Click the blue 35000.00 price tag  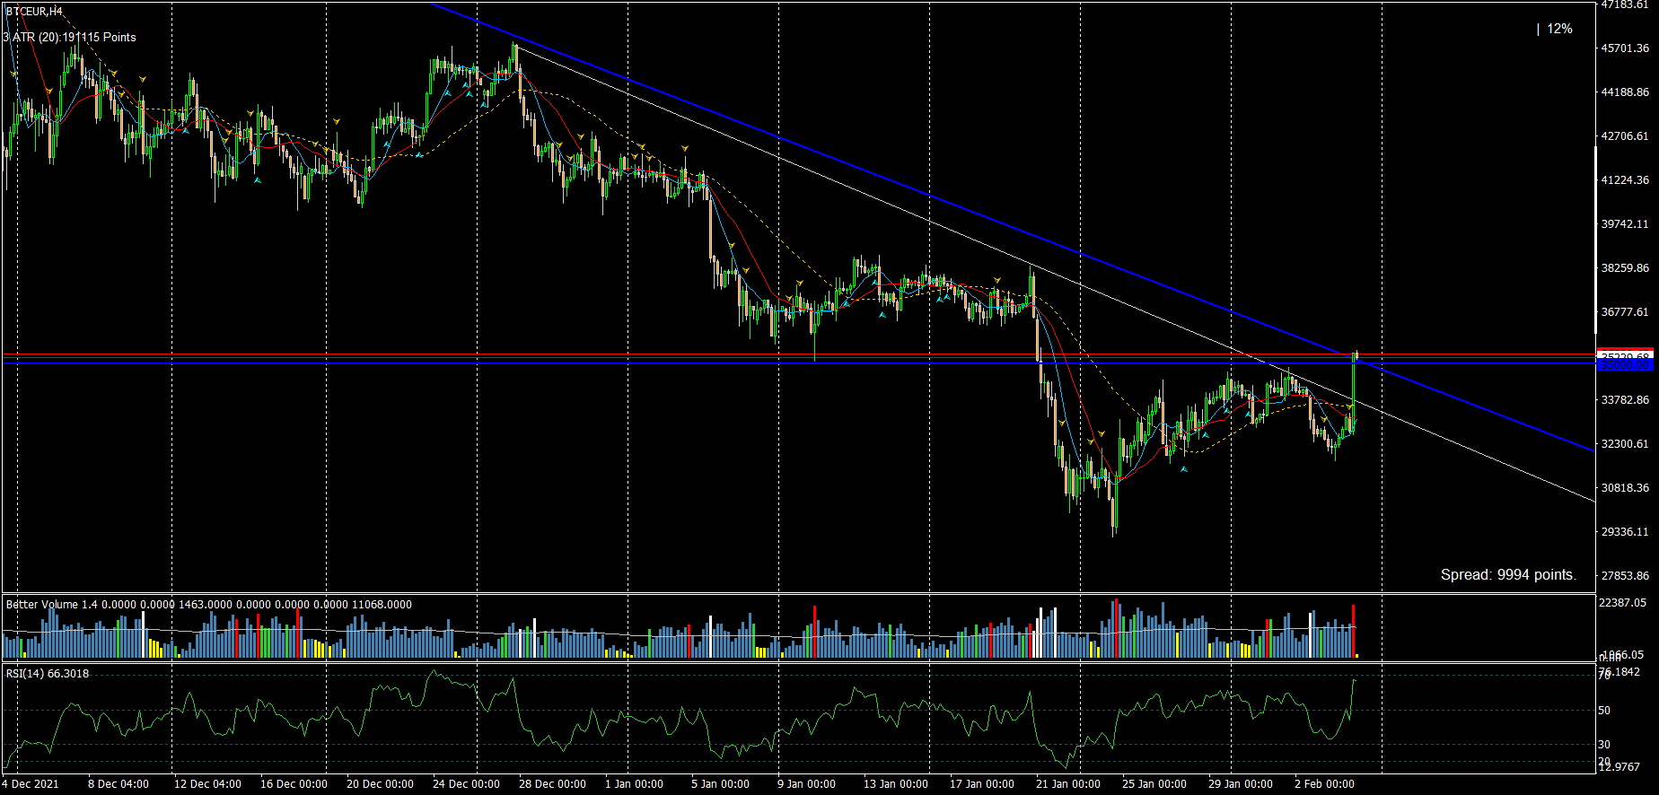point(1626,365)
